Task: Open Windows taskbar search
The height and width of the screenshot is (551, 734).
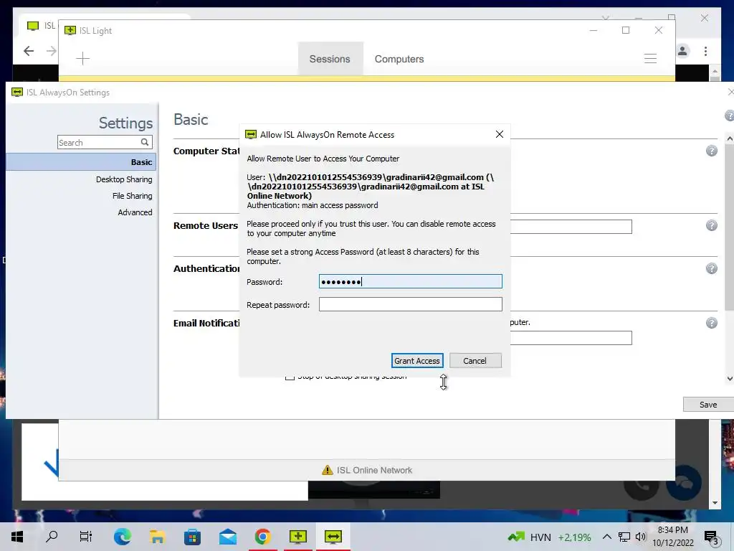Action: [x=52, y=537]
